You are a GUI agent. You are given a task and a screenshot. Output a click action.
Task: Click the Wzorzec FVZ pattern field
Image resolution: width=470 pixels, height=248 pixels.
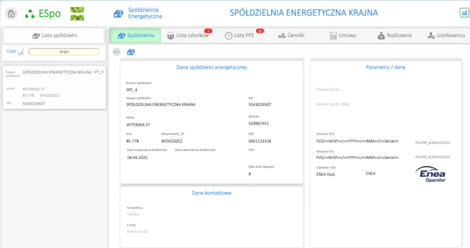point(357,141)
